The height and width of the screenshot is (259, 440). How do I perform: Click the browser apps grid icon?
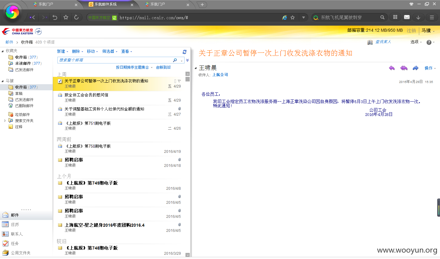click(395, 17)
